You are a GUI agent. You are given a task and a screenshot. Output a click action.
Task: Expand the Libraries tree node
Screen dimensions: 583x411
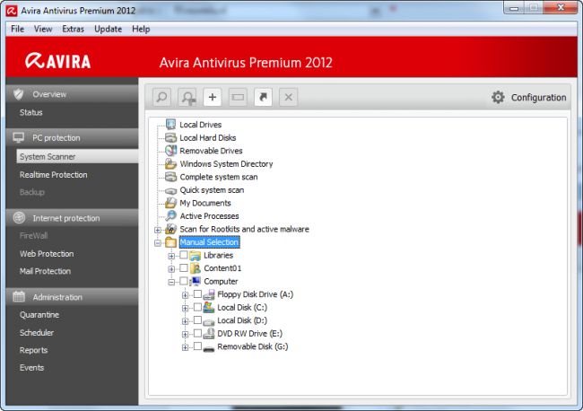(171, 256)
